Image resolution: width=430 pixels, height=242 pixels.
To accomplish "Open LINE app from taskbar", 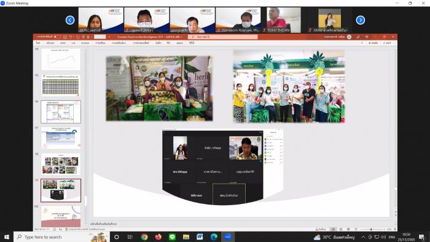I will point(172,237).
